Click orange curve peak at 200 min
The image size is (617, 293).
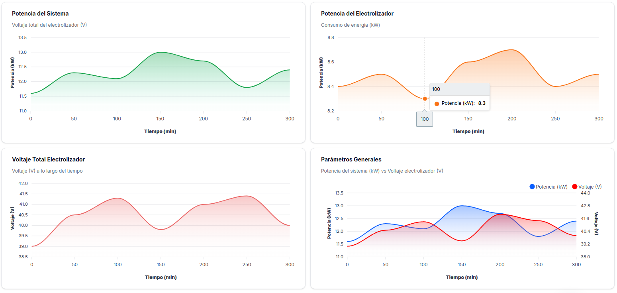[x=511, y=50]
